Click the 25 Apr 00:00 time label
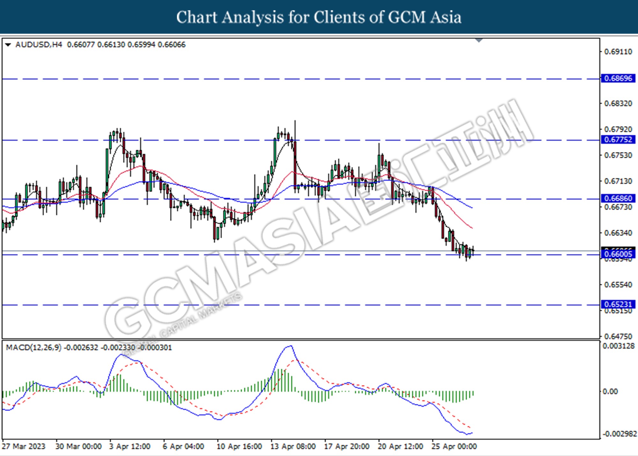This screenshot has width=638, height=456. pyautogui.click(x=454, y=446)
